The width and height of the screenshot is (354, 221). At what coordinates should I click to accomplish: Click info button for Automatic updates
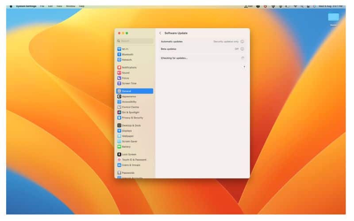(242, 42)
